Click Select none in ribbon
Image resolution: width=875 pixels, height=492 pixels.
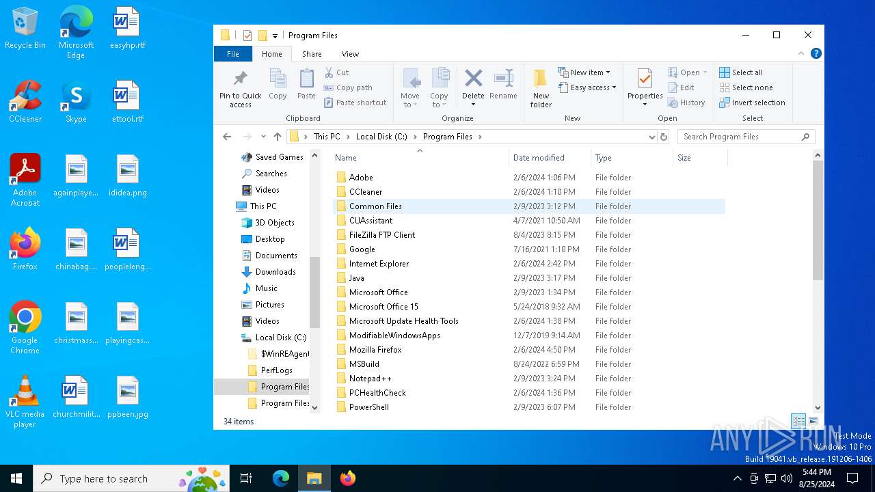coord(746,87)
